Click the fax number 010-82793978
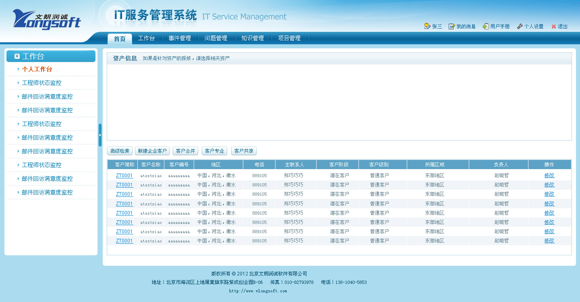The height and width of the screenshot is (302, 580). pyautogui.click(x=299, y=282)
